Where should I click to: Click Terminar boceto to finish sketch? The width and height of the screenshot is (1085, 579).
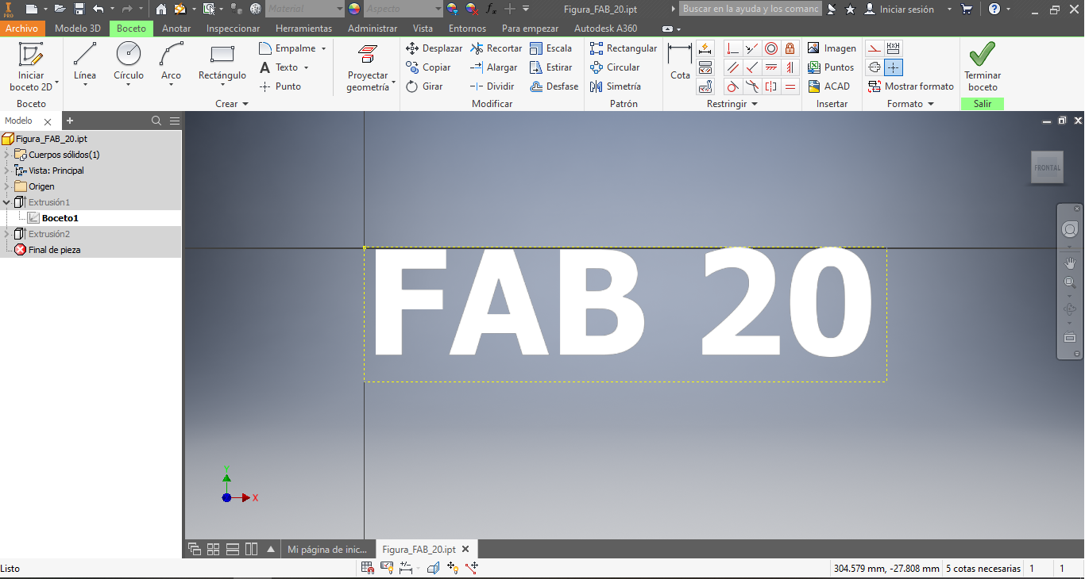tap(983, 66)
